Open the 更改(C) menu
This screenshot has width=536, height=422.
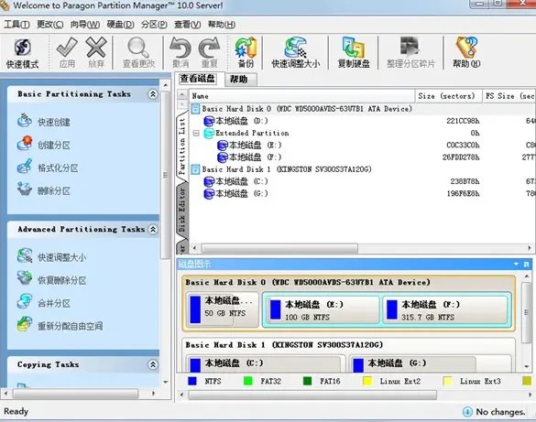pos(50,24)
